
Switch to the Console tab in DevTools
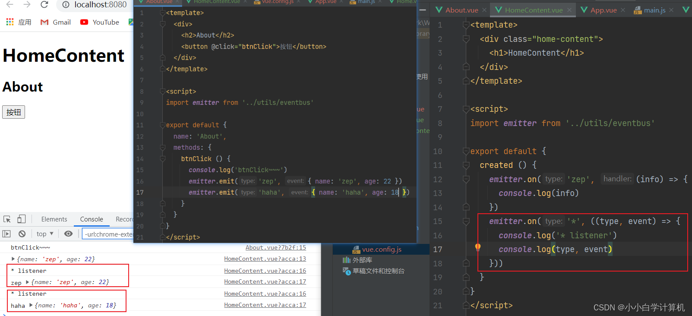click(92, 219)
